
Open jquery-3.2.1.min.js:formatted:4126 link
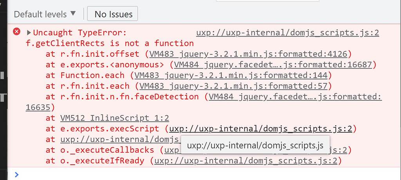248,54
